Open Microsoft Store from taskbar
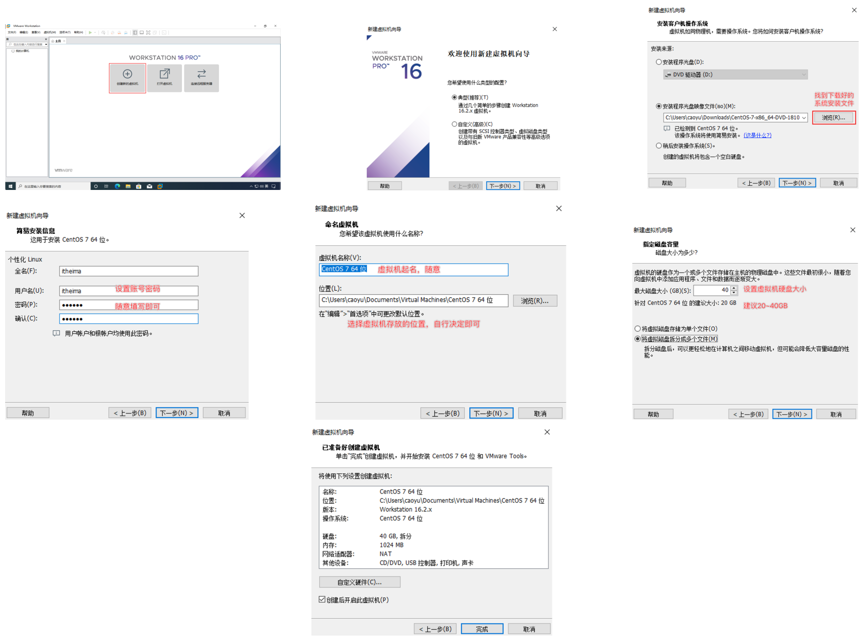Image resolution: width=863 pixels, height=638 pixels. pyautogui.click(x=138, y=186)
